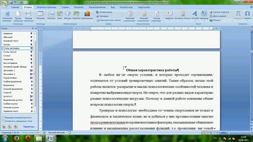
Task: Open Opera from the taskbar
Action: (28, 138)
